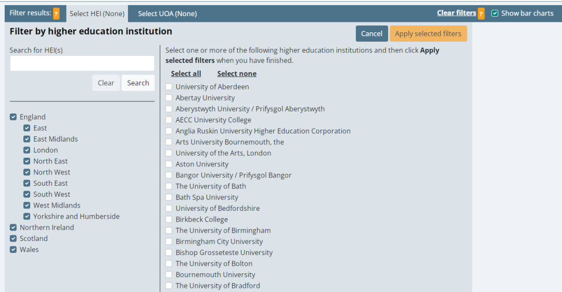
Task: Click help icon beside Clear filters
Action: pyautogui.click(x=481, y=14)
